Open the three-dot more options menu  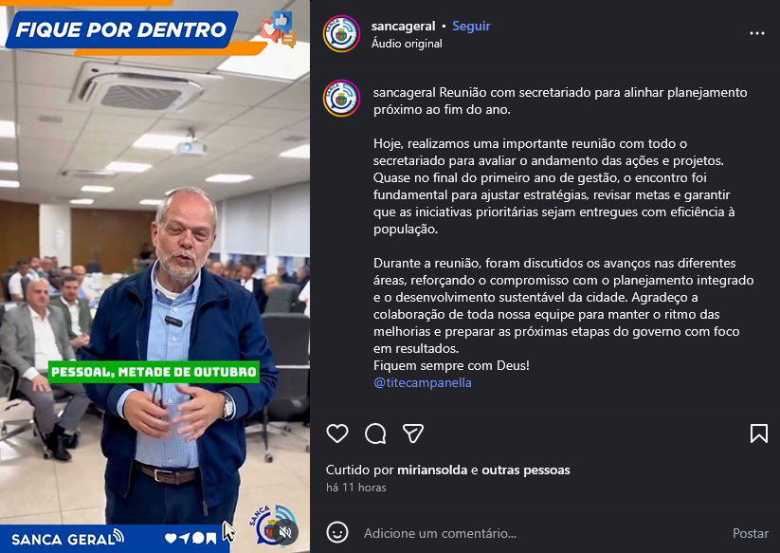pos(756,33)
